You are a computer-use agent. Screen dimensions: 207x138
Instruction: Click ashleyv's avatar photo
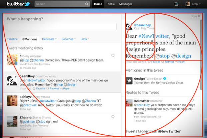tap(12, 101)
